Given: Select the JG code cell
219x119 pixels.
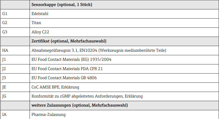Looking at the screenshot, I should pos(5,96).
